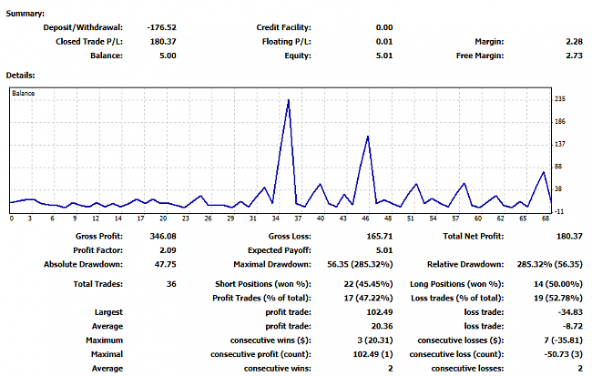The width and height of the screenshot is (592, 376).
Task: Select the Profit Factor value 2.09
Action: (168, 250)
